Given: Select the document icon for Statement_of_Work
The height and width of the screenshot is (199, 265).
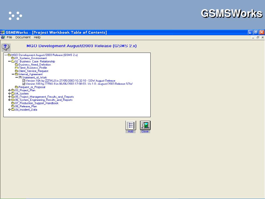Looking at the screenshot, I should click(x=20, y=77).
